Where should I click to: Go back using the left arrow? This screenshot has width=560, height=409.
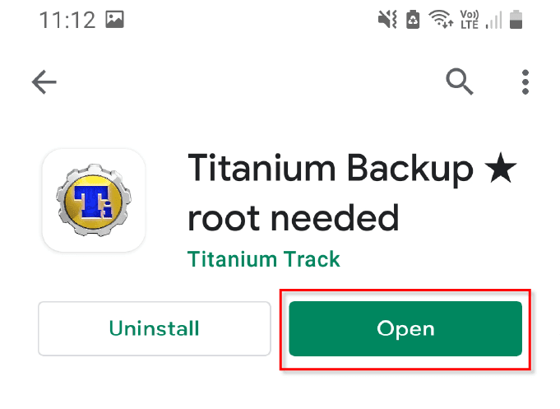[x=44, y=81]
